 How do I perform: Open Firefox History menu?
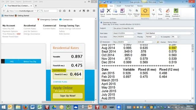(18, 2)
